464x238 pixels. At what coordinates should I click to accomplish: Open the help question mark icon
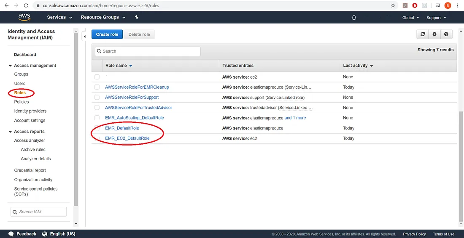click(x=446, y=34)
